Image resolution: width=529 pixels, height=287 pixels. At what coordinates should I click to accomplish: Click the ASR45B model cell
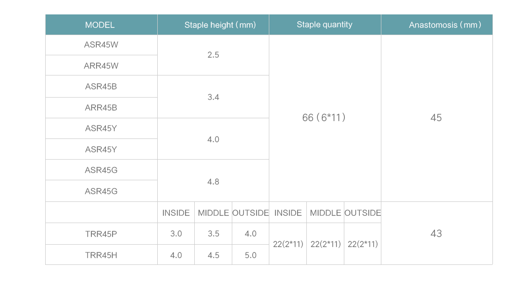tap(101, 87)
